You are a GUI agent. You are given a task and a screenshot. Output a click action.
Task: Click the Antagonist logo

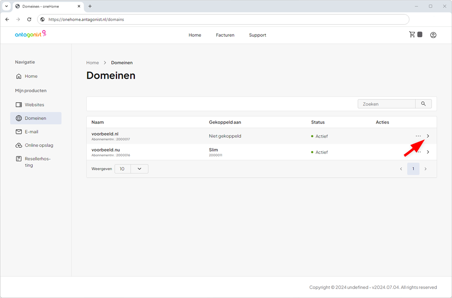tap(31, 34)
